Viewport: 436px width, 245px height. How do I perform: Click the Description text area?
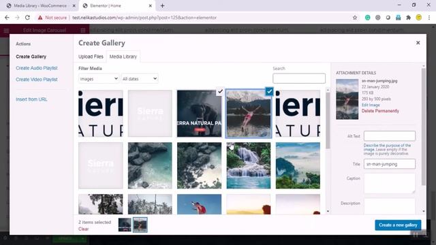point(389,206)
